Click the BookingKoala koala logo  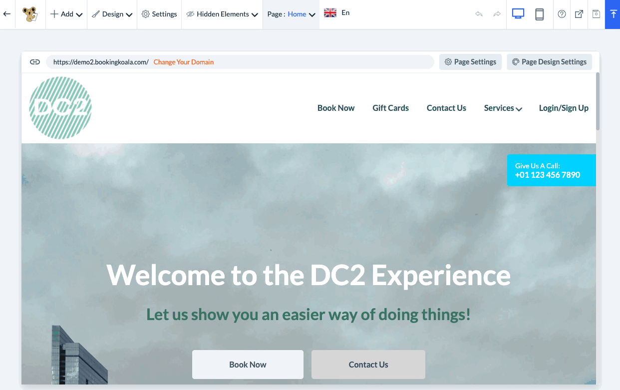pyautogui.click(x=30, y=14)
